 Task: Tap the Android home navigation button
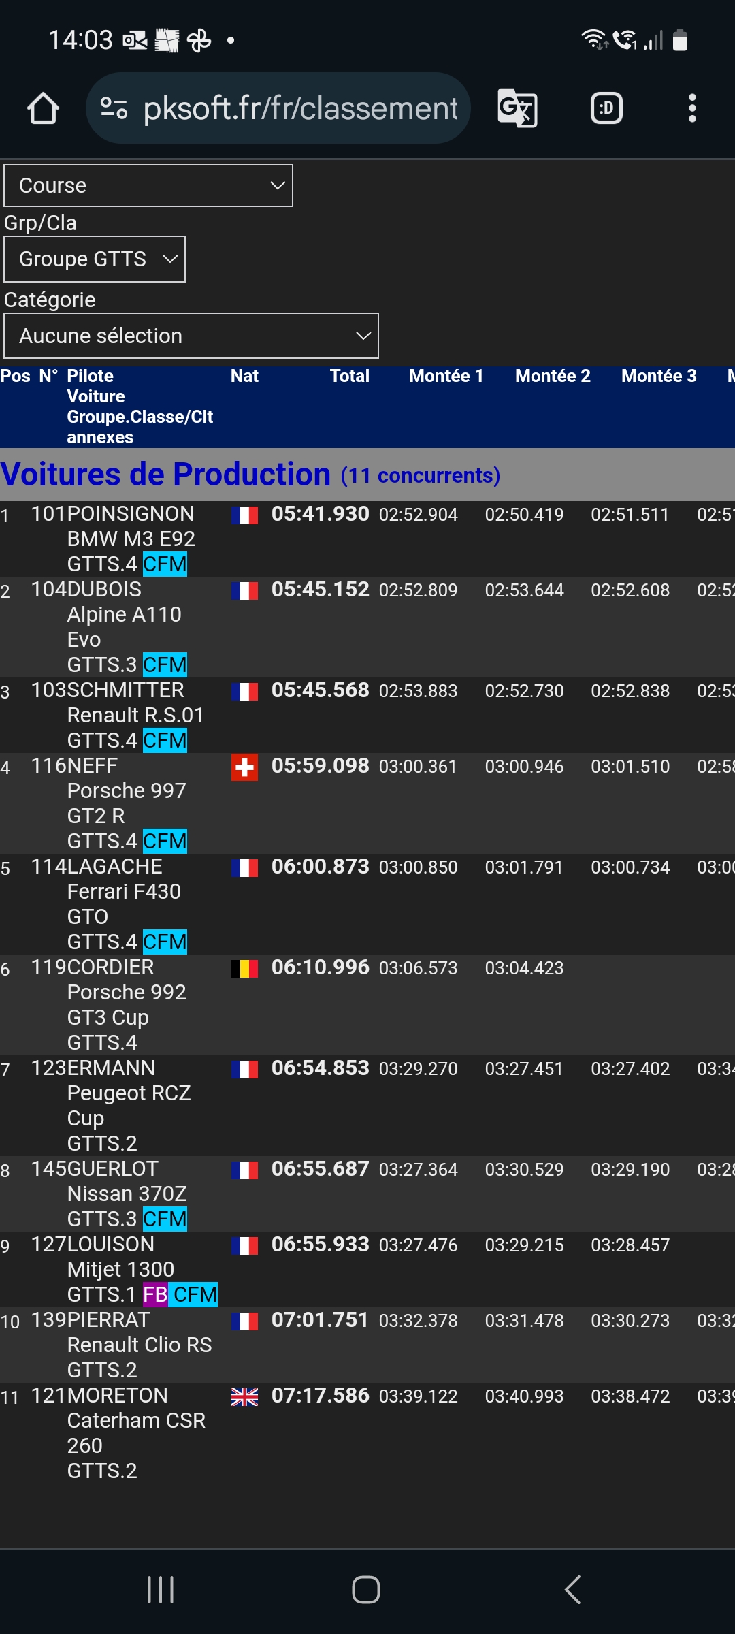point(366,1590)
